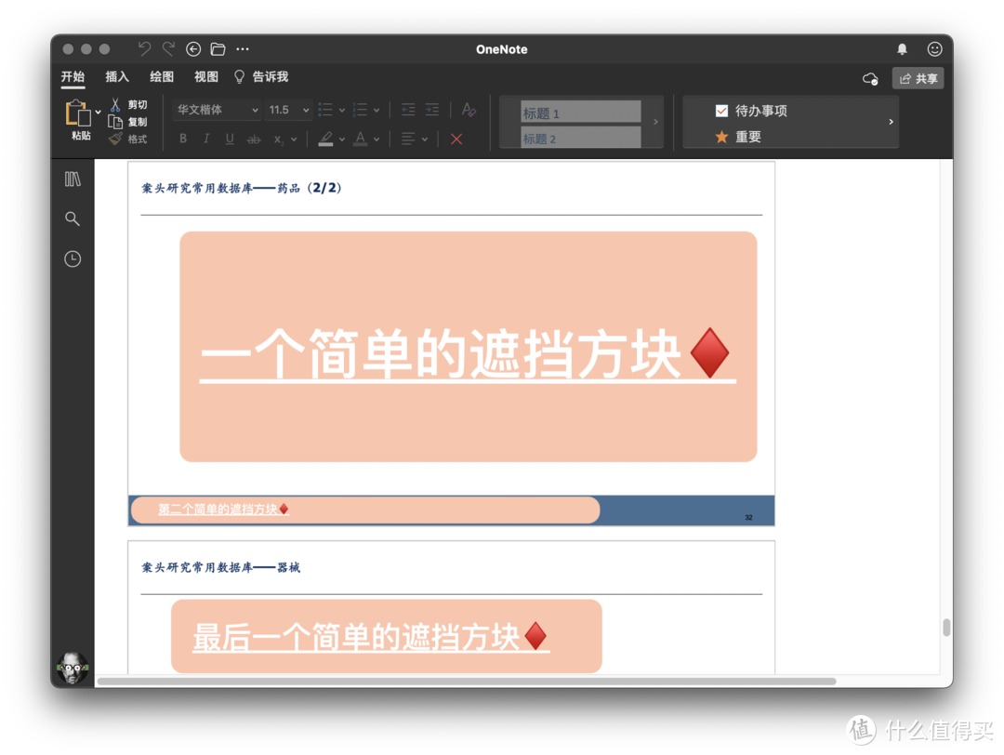
Task: Apply the 标题 1 heading style
Action: [580, 111]
